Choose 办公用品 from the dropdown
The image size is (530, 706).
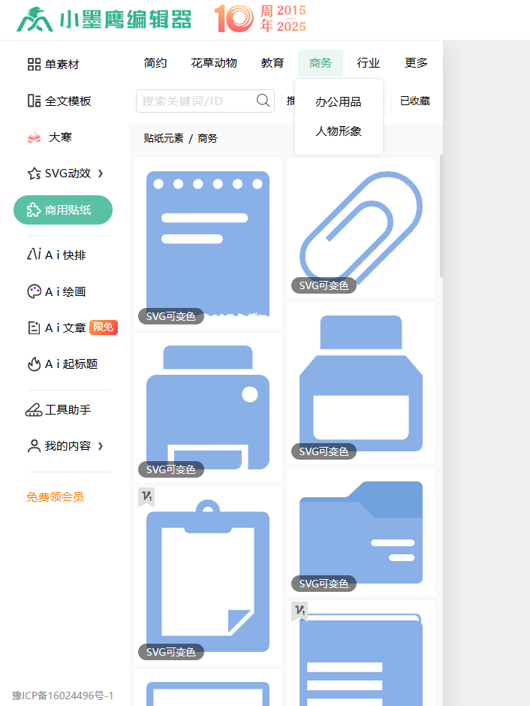point(339,101)
